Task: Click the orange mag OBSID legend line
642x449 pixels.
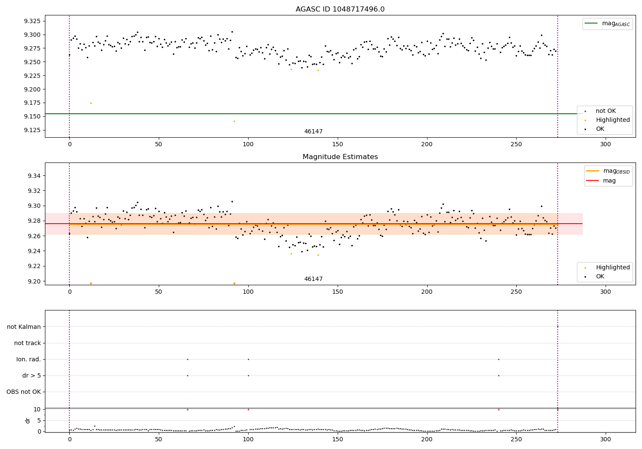Action: point(592,171)
